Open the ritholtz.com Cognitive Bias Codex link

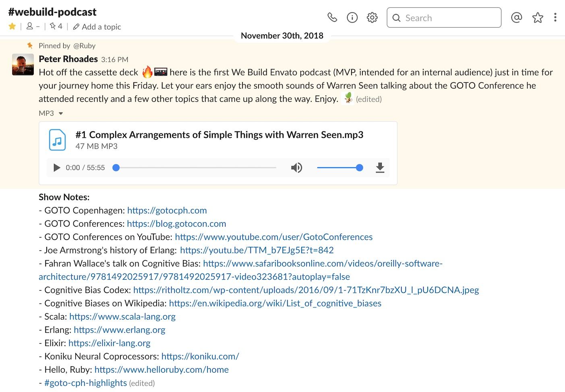306,290
